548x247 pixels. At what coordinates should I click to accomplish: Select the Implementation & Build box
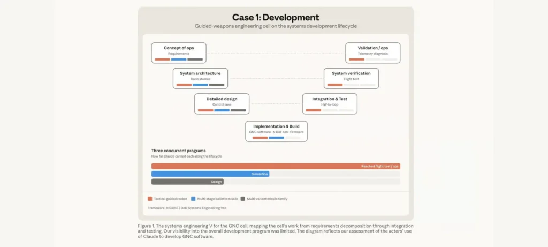coord(276,131)
